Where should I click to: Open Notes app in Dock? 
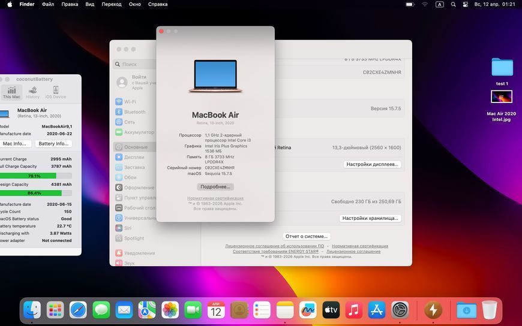(285, 310)
